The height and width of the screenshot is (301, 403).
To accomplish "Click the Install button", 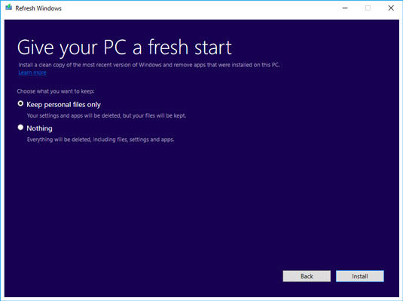I will point(360,276).
